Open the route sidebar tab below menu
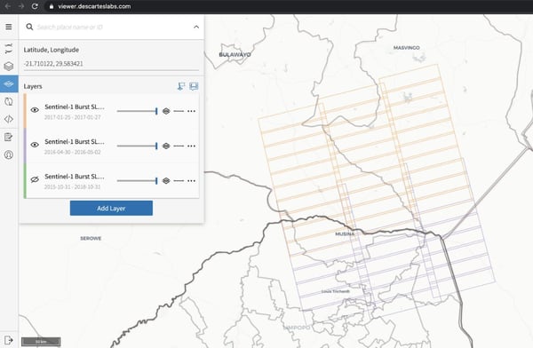533x348 pixels. pos(9,48)
